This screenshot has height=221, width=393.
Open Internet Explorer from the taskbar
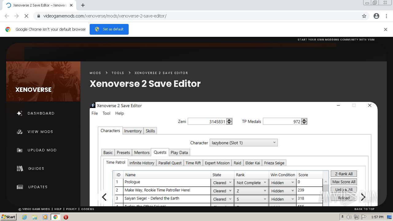[x=25, y=217]
